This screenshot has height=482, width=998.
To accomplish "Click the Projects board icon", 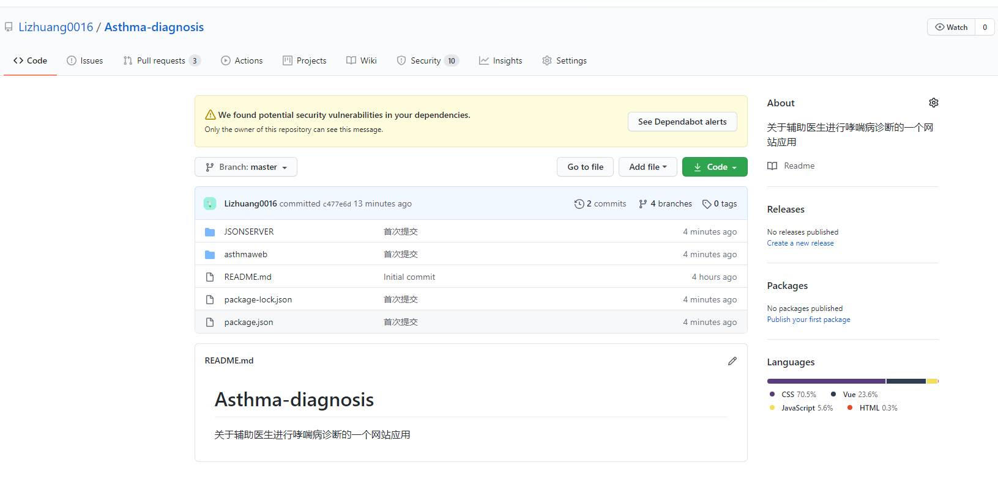I will 288,60.
